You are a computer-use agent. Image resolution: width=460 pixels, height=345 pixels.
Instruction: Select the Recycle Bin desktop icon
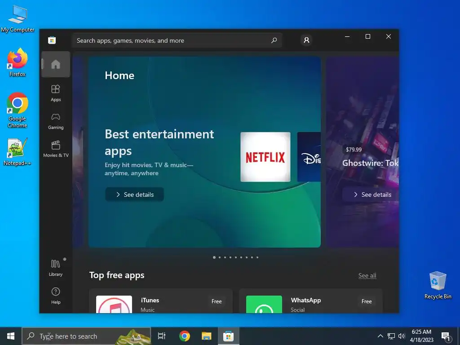point(438,285)
